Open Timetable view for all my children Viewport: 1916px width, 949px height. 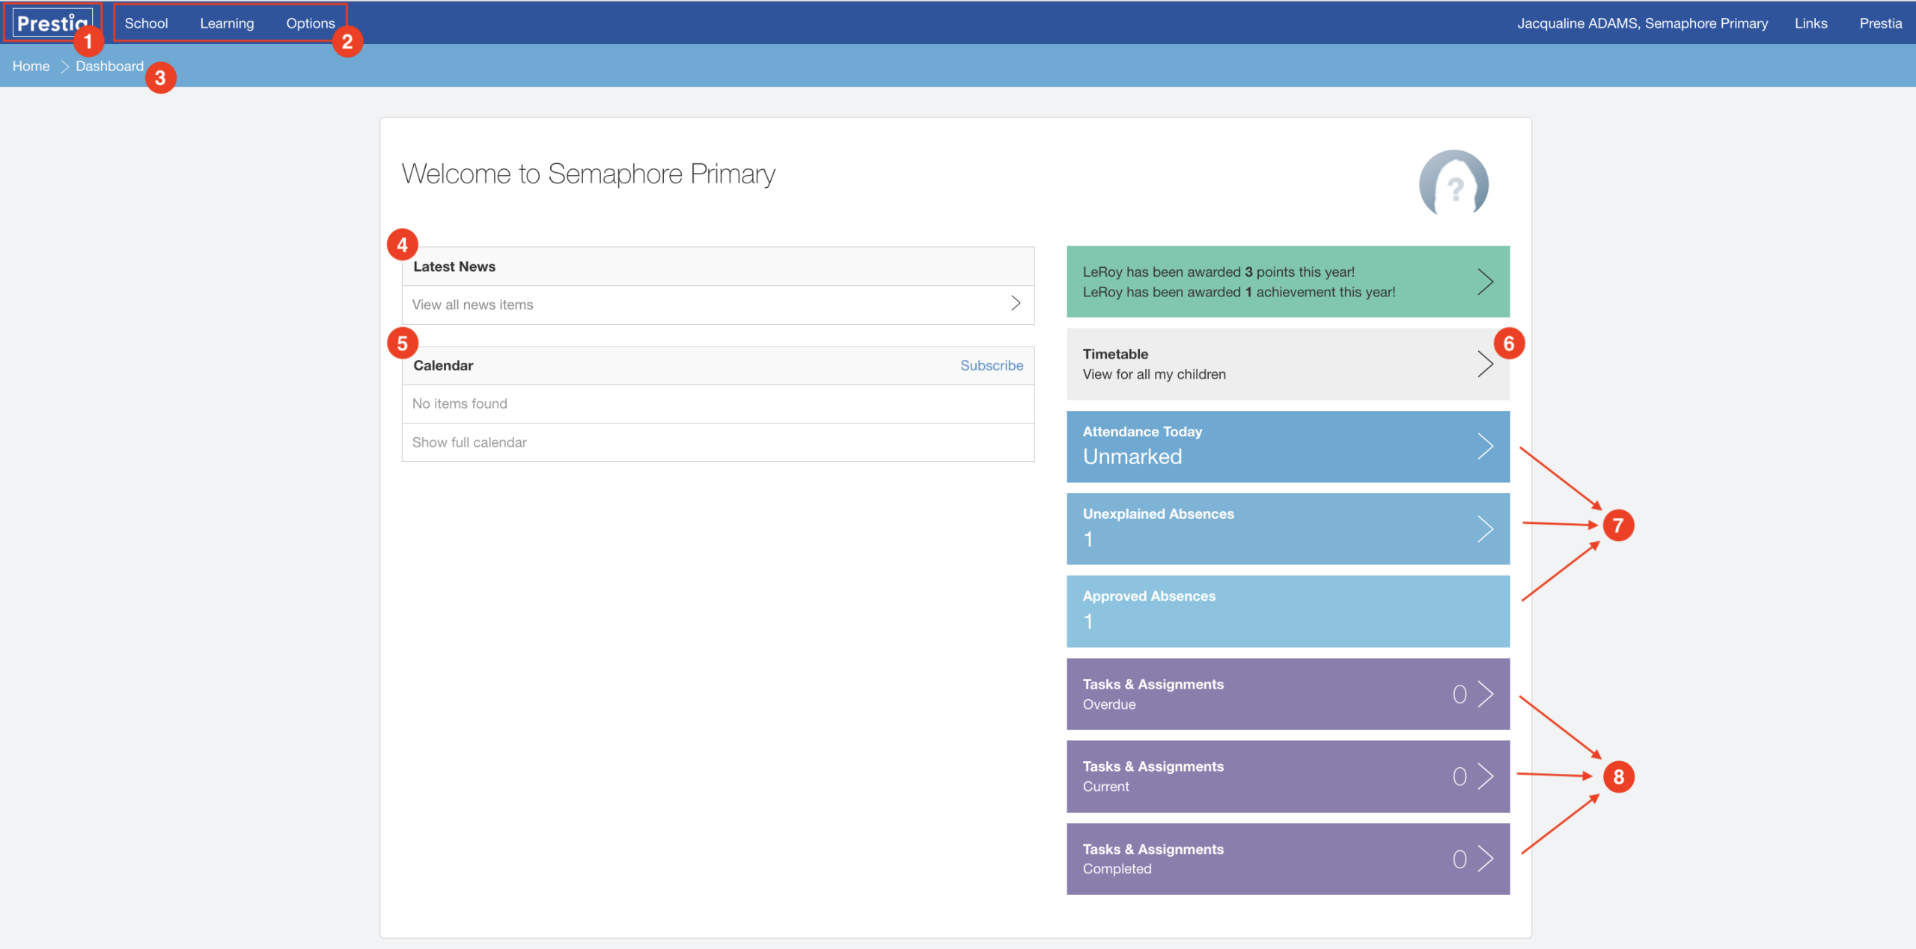point(1287,364)
